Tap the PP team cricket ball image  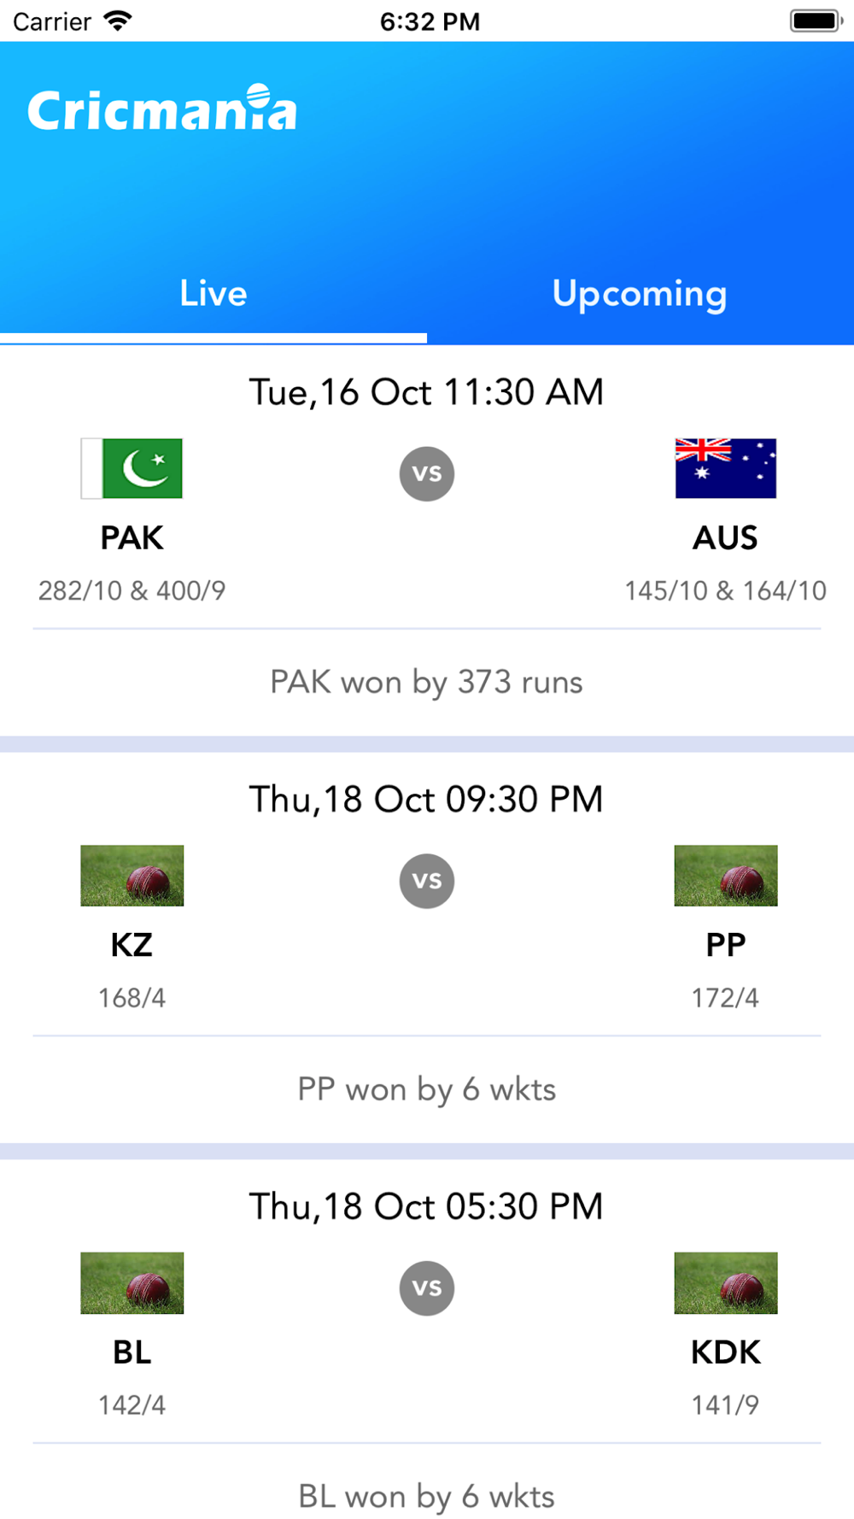[x=726, y=876]
